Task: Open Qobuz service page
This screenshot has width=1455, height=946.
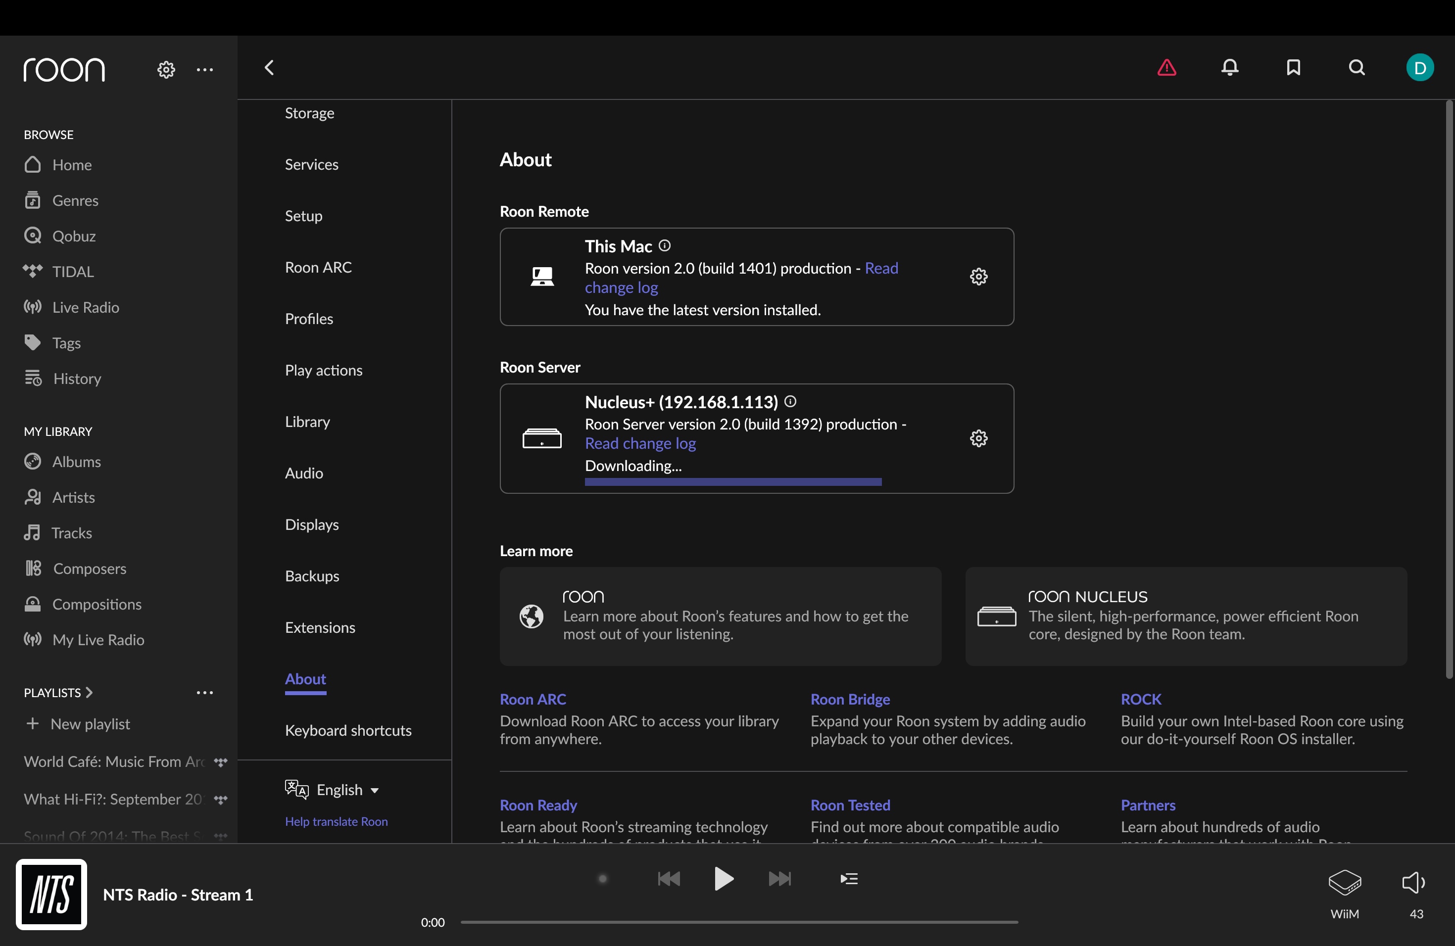Action: click(60, 236)
